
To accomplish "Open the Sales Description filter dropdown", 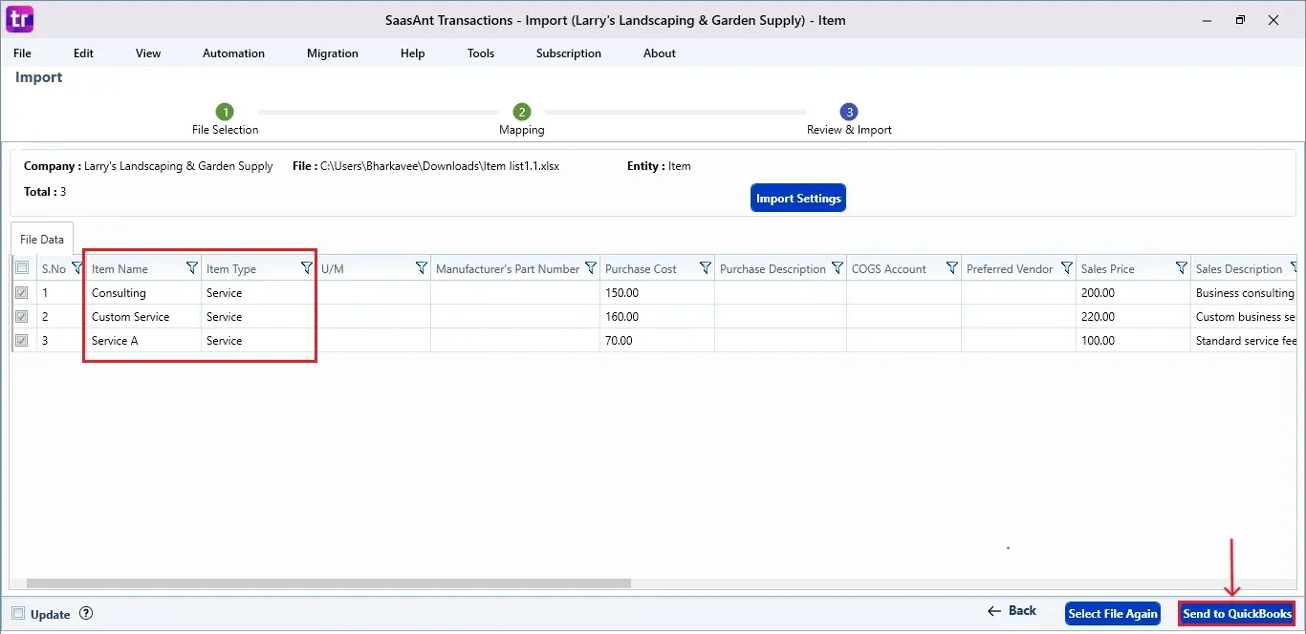I will [x=1296, y=268].
